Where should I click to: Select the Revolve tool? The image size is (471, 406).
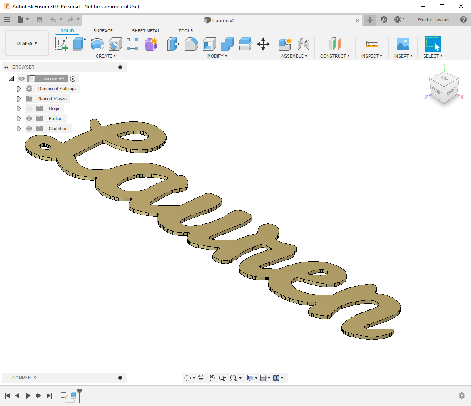click(x=97, y=44)
